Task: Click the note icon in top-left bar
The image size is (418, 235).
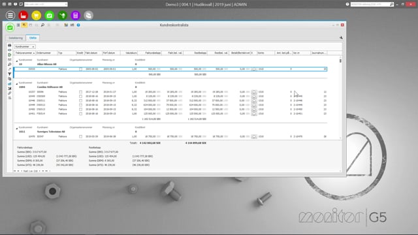Action: [x=21, y=5]
